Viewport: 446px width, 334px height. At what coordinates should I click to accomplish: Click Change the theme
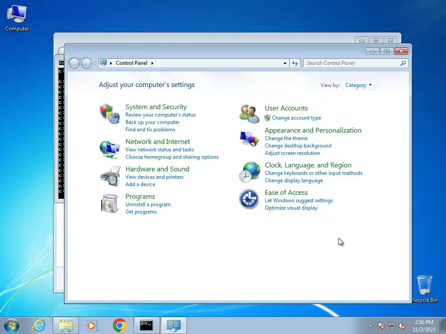pyautogui.click(x=286, y=138)
